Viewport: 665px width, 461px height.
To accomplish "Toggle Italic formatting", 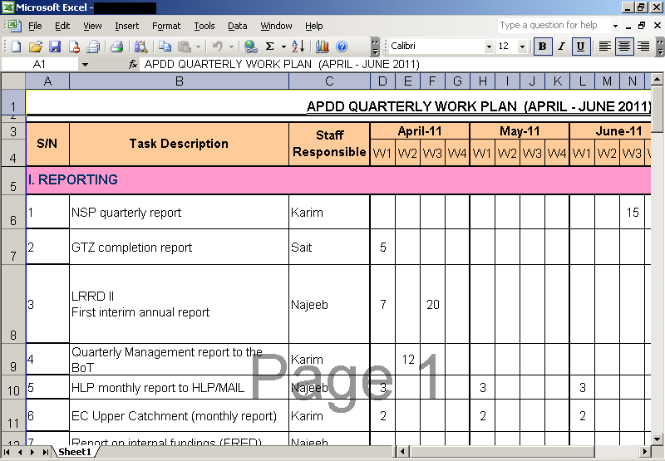I will (562, 47).
